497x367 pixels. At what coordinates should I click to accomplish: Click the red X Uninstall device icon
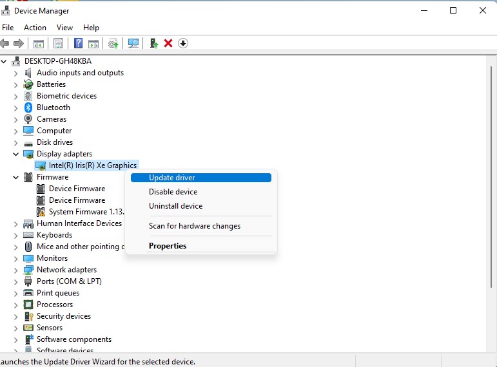coord(168,43)
